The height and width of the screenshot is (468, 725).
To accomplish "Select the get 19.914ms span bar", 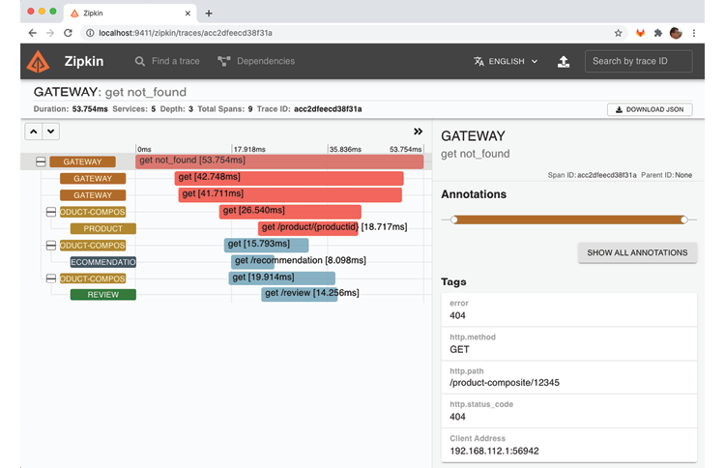I will (281, 278).
